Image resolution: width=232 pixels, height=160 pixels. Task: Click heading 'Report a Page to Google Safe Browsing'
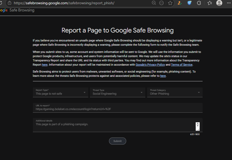click(117, 30)
